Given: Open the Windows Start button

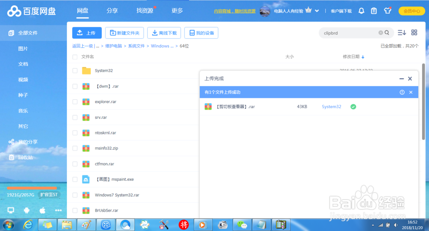Looking at the screenshot, I should click(x=8, y=225).
